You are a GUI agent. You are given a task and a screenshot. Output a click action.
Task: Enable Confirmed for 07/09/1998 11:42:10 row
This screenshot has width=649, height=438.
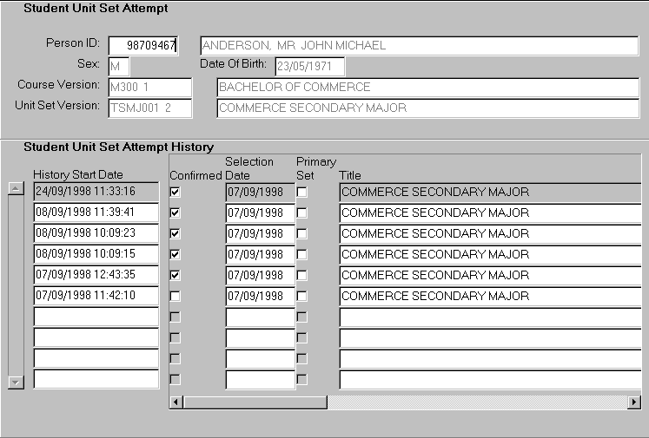point(175,296)
